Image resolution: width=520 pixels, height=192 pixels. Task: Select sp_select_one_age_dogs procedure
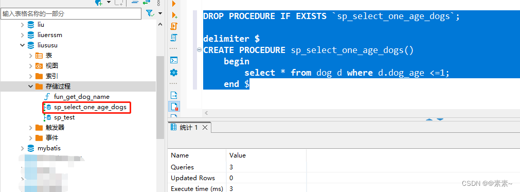[90, 107]
